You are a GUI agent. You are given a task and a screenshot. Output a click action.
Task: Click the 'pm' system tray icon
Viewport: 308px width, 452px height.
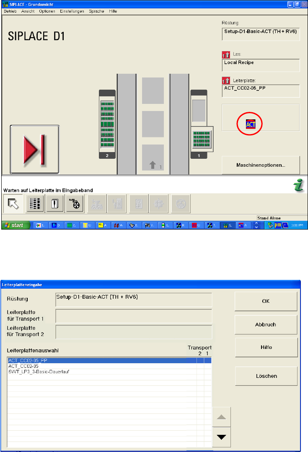(x=277, y=225)
